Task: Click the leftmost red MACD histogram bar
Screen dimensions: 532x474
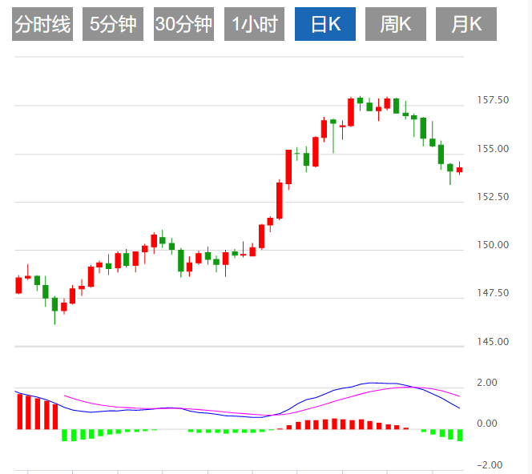Action: (x=18, y=411)
